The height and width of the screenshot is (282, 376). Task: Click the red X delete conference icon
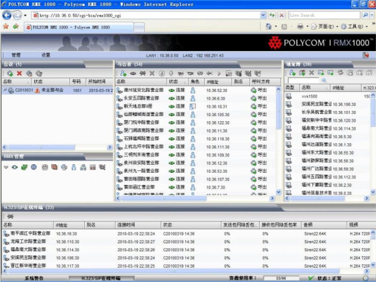19,73
